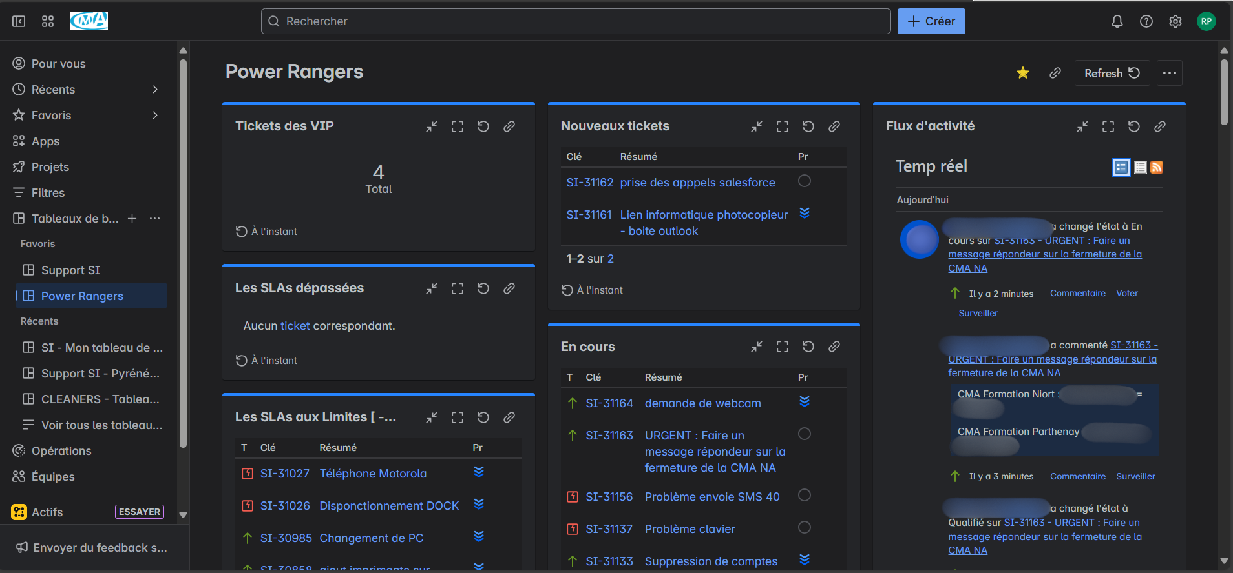Open the ticket link in Aucun ticket correspondant
1233x573 pixels.
[295, 326]
